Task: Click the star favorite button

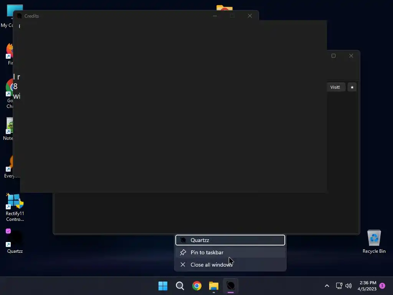Action: (x=352, y=87)
